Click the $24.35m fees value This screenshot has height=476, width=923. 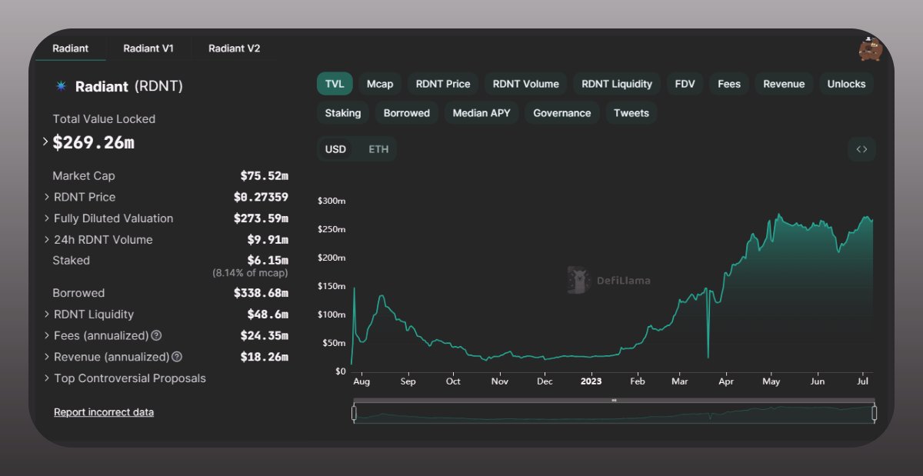click(x=264, y=335)
